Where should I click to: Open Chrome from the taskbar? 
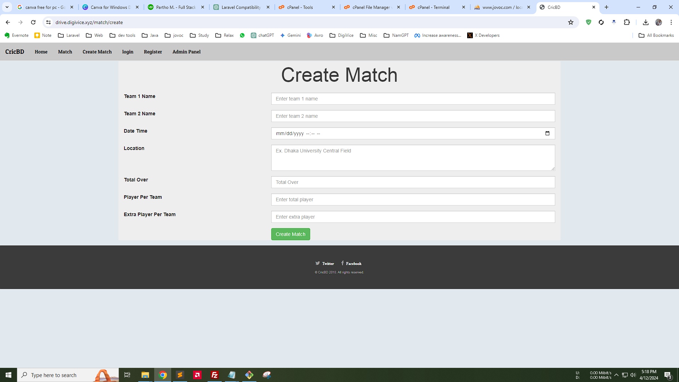[x=162, y=375]
